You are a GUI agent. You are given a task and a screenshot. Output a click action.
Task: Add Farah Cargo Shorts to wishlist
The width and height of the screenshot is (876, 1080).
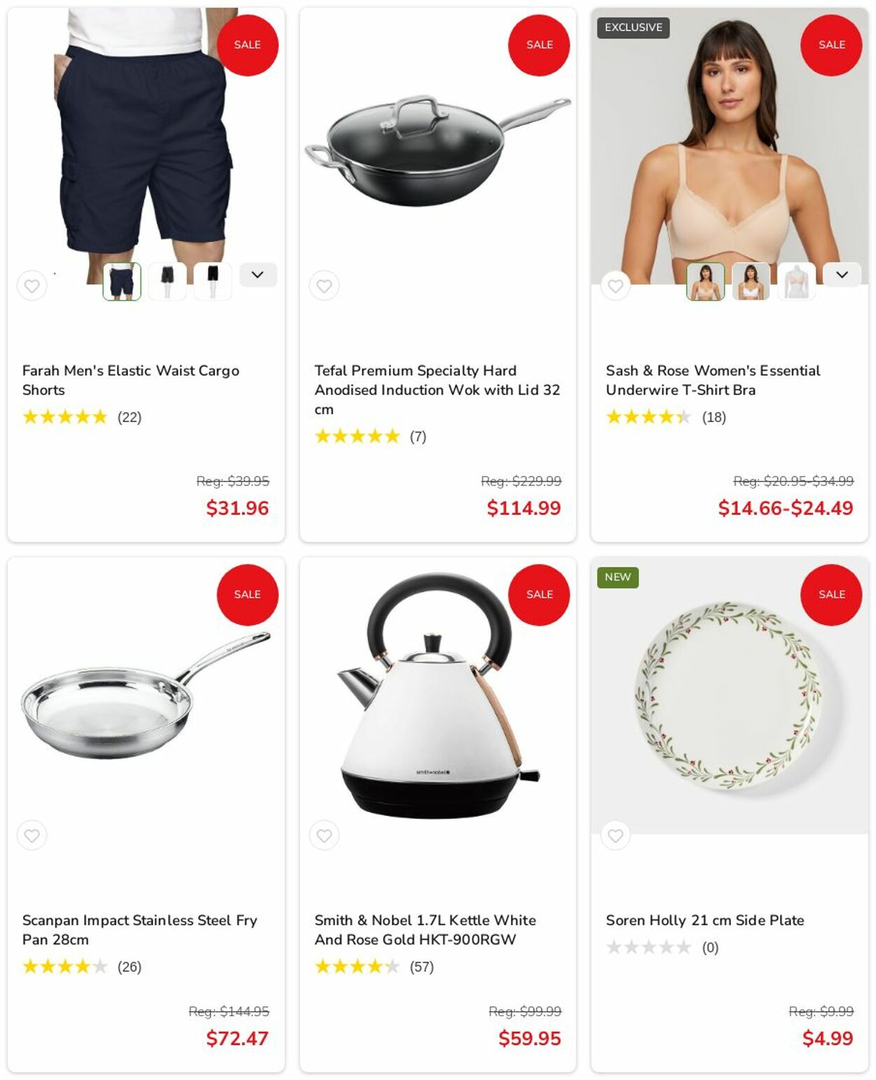pos(32,286)
